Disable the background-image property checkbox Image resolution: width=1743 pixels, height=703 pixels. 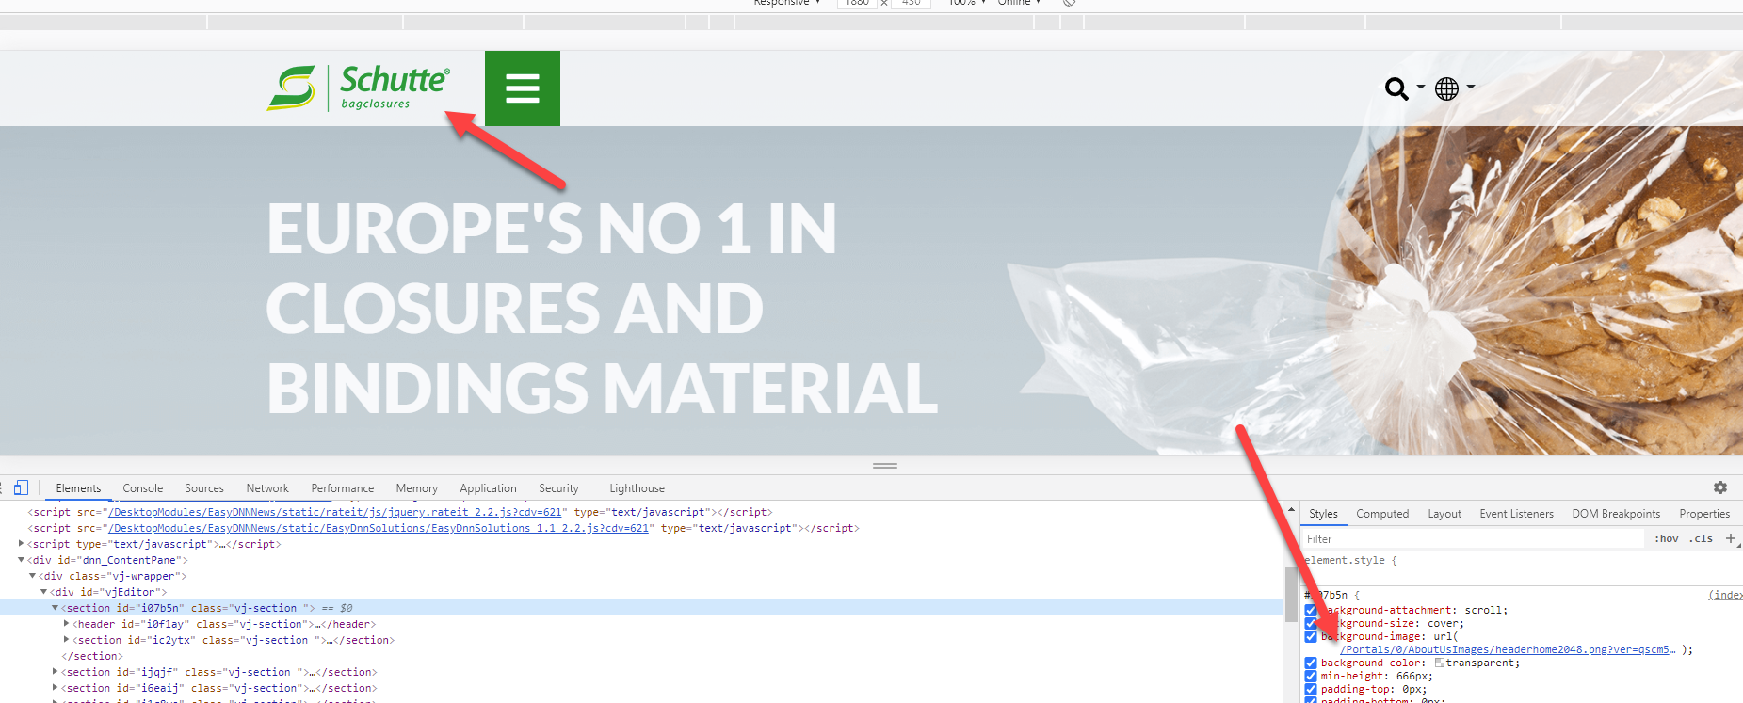coord(1311,636)
